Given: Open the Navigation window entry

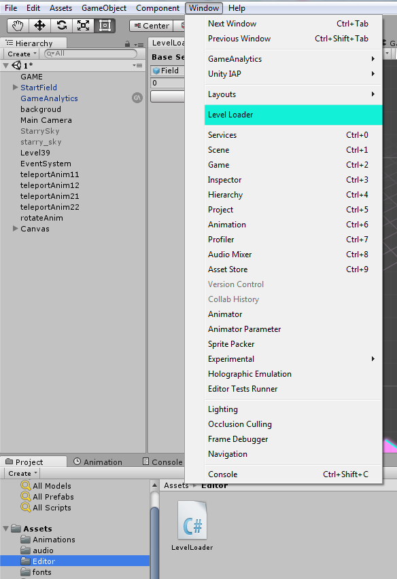Looking at the screenshot, I should 293,454.
